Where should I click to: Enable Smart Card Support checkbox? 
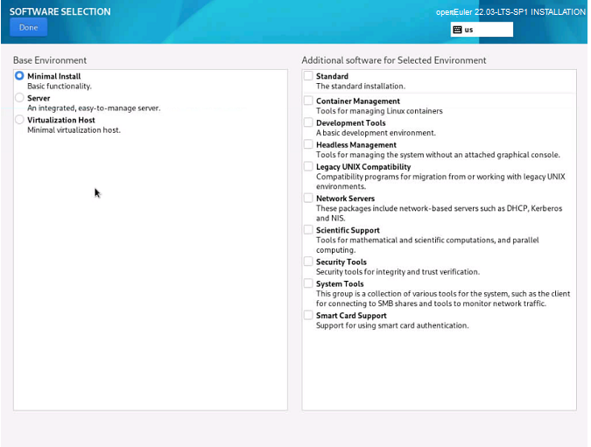(x=308, y=315)
